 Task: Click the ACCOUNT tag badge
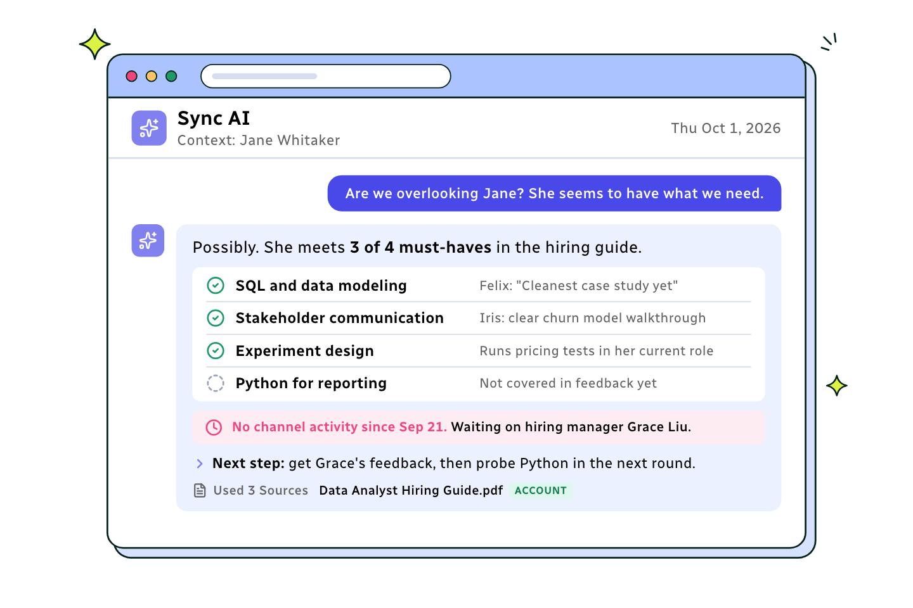click(x=541, y=490)
